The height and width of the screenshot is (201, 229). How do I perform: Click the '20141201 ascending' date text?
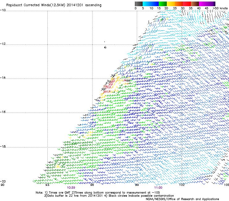pyautogui.click(x=84, y=5)
